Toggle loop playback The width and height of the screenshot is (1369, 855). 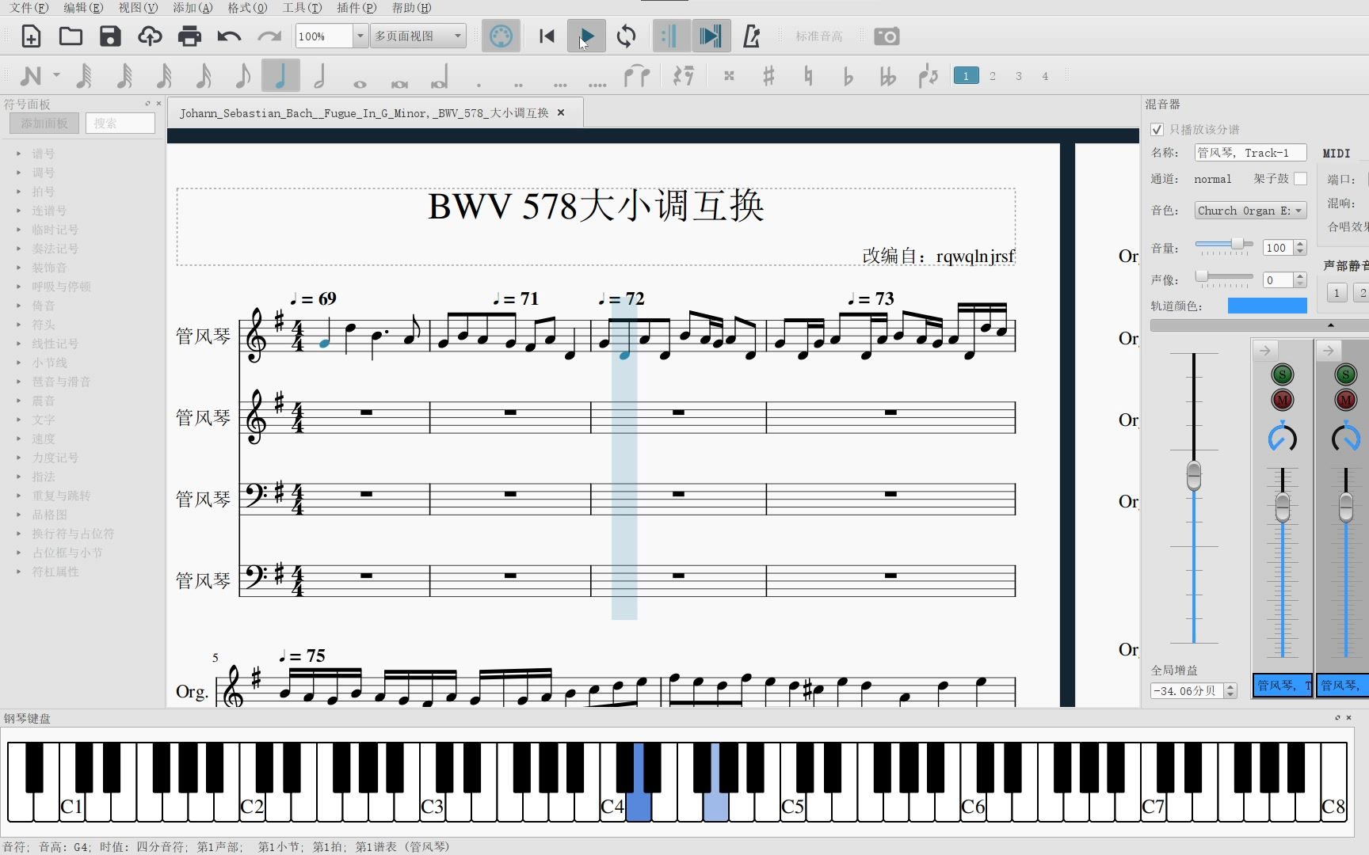pyautogui.click(x=626, y=36)
